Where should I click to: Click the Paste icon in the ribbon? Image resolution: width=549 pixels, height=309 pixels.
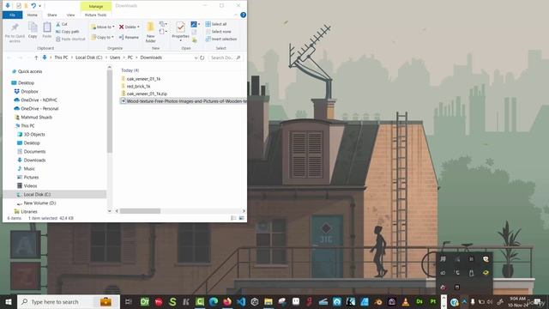click(47, 27)
